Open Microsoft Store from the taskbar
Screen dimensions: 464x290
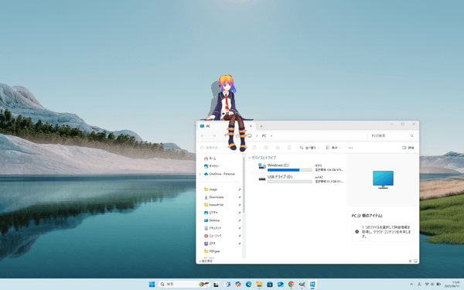[x=270, y=285]
